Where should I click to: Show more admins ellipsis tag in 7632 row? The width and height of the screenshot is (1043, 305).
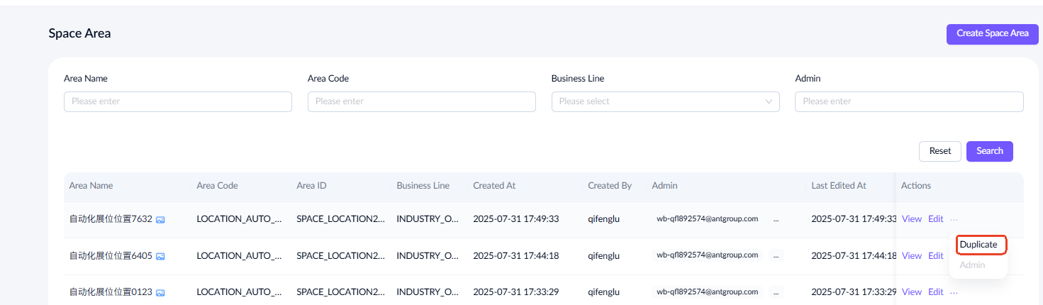click(x=776, y=219)
